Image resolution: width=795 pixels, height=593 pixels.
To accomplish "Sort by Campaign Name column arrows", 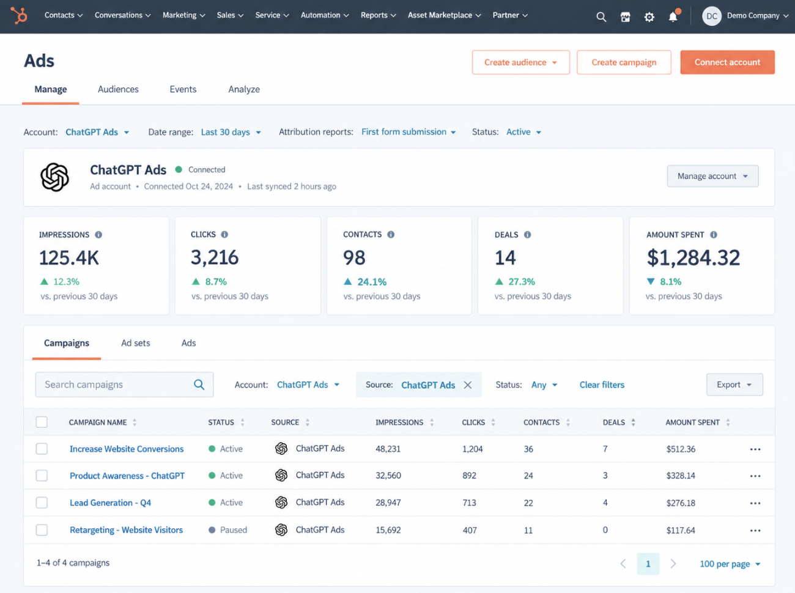I will point(135,422).
